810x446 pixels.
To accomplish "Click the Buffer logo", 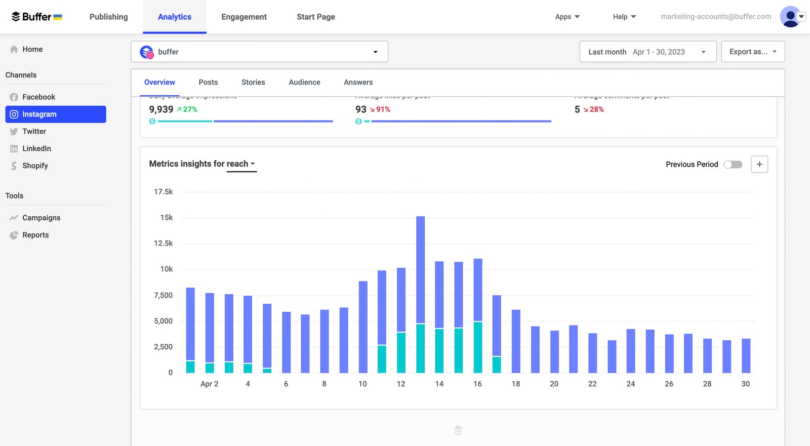I will (36, 17).
